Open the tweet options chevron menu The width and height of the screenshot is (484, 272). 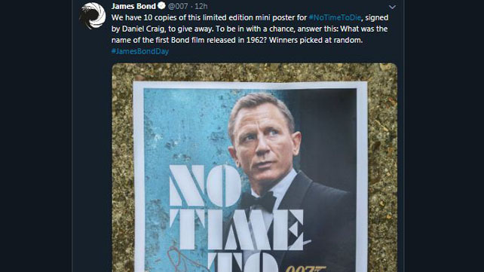tap(392, 7)
